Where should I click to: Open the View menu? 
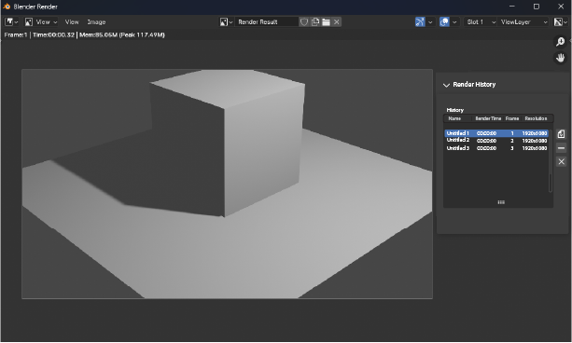pyautogui.click(x=72, y=21)
